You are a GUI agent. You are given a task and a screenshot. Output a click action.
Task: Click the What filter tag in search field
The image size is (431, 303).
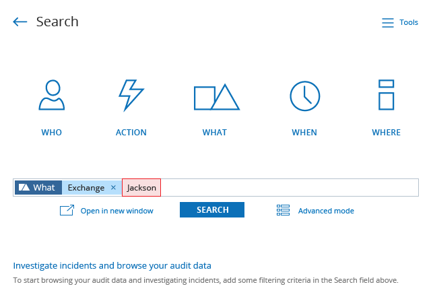[x=38, y=187]
